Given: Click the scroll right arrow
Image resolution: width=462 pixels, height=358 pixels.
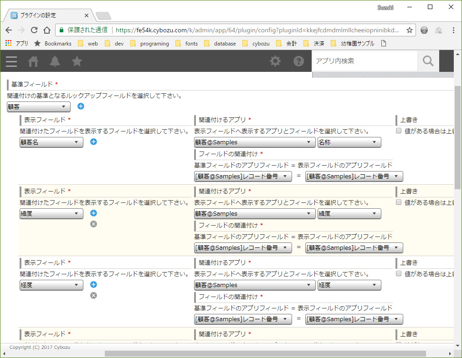Looking at the screenshot, I should tap(450, 353).
